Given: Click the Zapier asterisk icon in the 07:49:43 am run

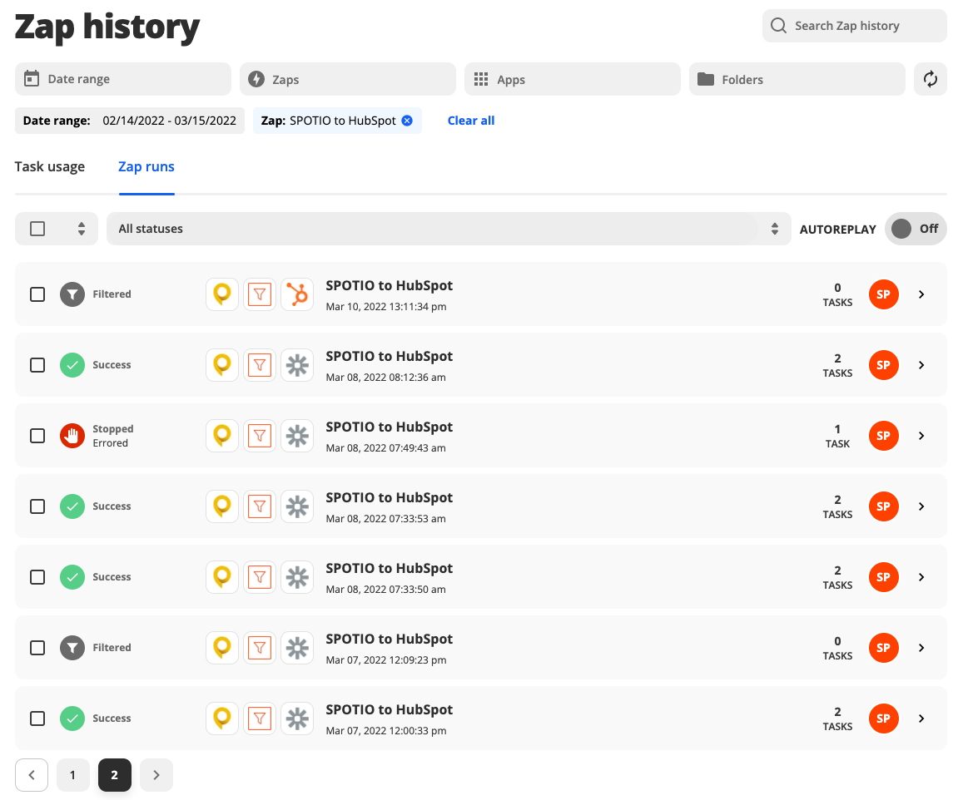Looking at the screenshot, I should click(297, 437).
